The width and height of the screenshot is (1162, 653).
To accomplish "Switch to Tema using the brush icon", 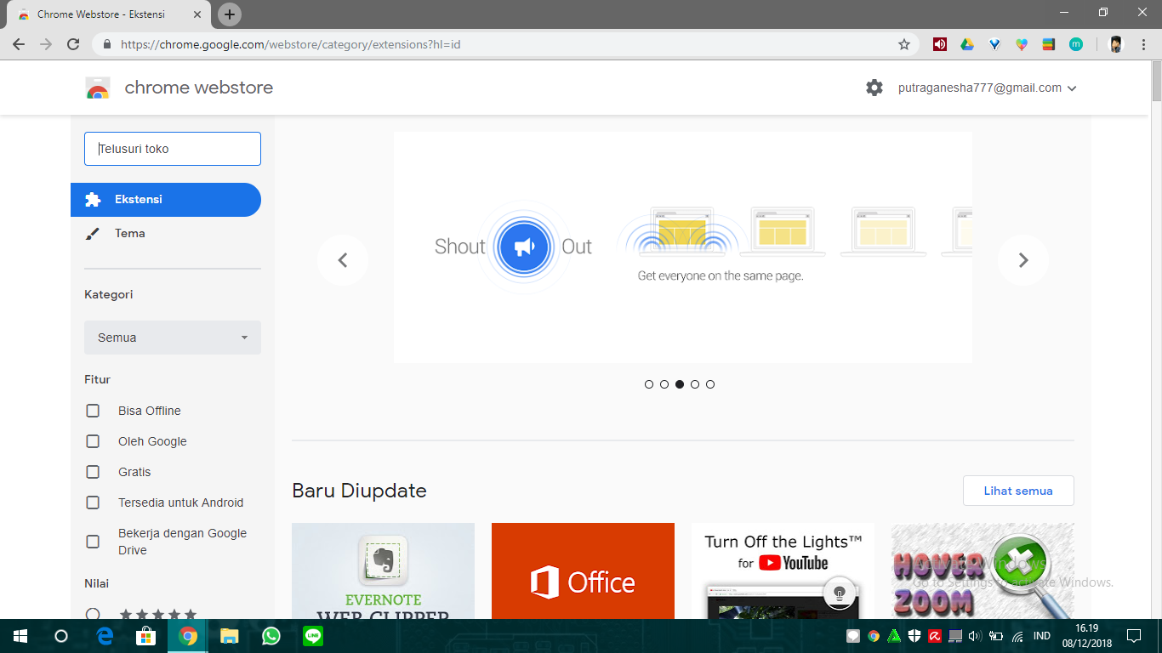I will click(94, 232).
